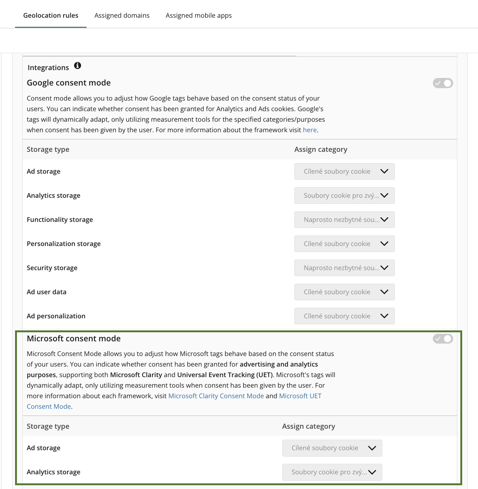Open Personalization storage category dropdown
Image resolution: width=478 pixels, height=489 pixels.
(x=344, y=244)
